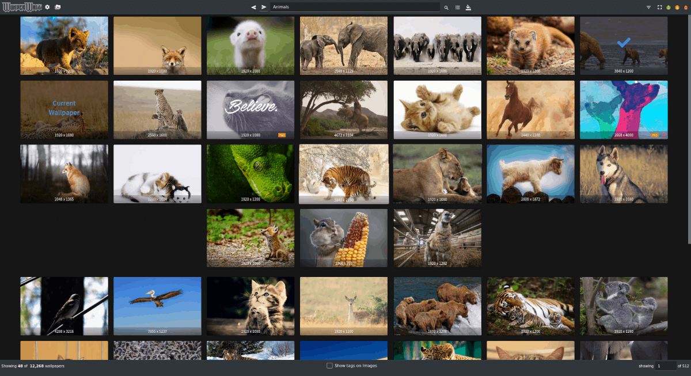Select the Believe cat wallpaper
Image resolution: width=691 pixels, height=376 pixels.
(250, 109)
